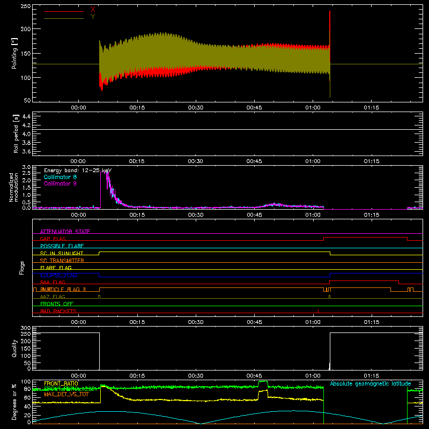
Task: Click the Pointing axis title
Action: tap(14, 53)
